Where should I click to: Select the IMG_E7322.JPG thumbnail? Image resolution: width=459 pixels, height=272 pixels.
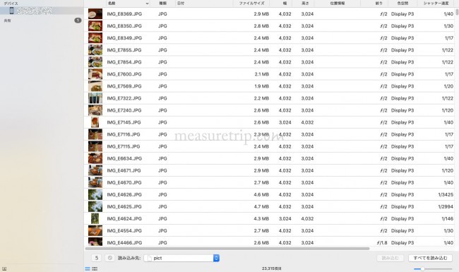[95, 98]
